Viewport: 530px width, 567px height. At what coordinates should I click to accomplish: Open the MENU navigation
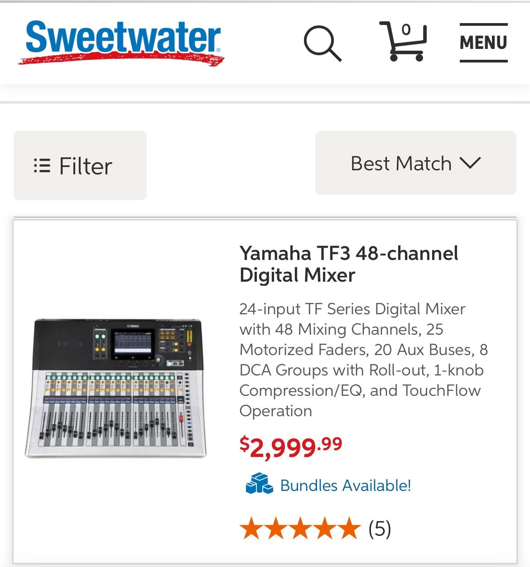point(483,43)
